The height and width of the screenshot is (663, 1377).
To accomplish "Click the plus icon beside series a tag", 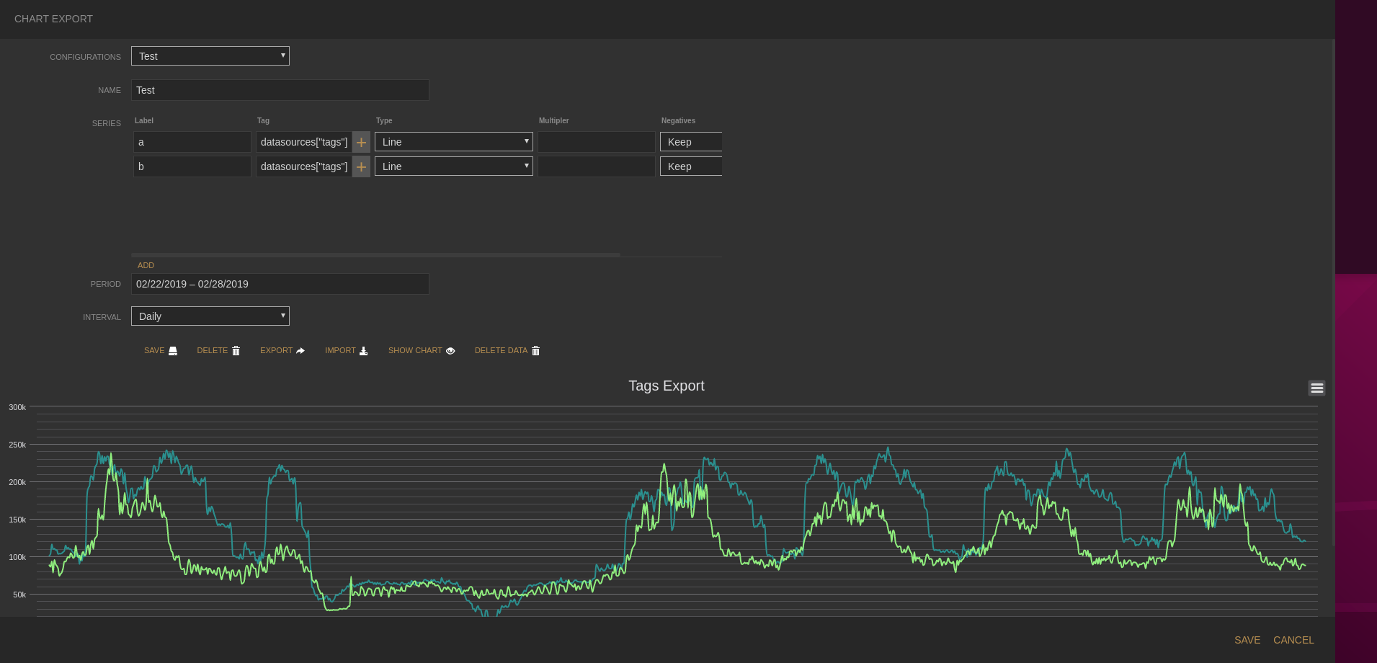I will pos(361,142).
